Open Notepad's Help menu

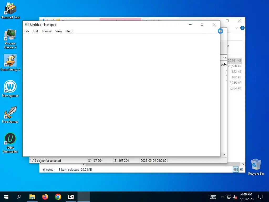point(69,31)
